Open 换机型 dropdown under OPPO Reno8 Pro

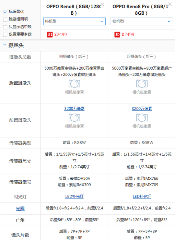pos(142,21)
